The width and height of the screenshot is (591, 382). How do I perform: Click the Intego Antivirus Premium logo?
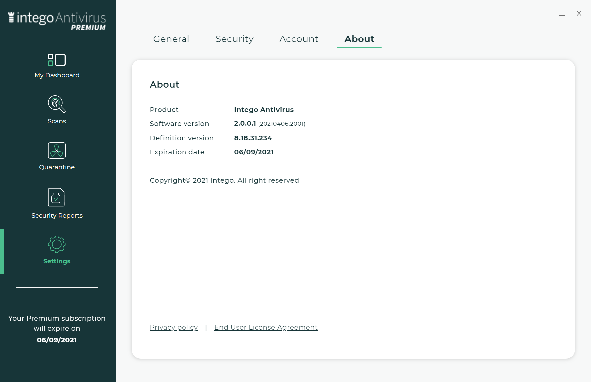(57, 21)
